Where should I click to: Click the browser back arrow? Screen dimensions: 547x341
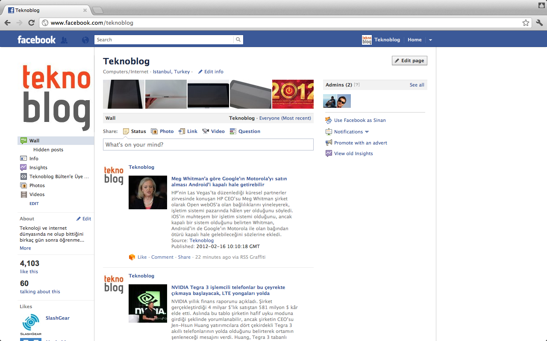click(x=7, y=23)
